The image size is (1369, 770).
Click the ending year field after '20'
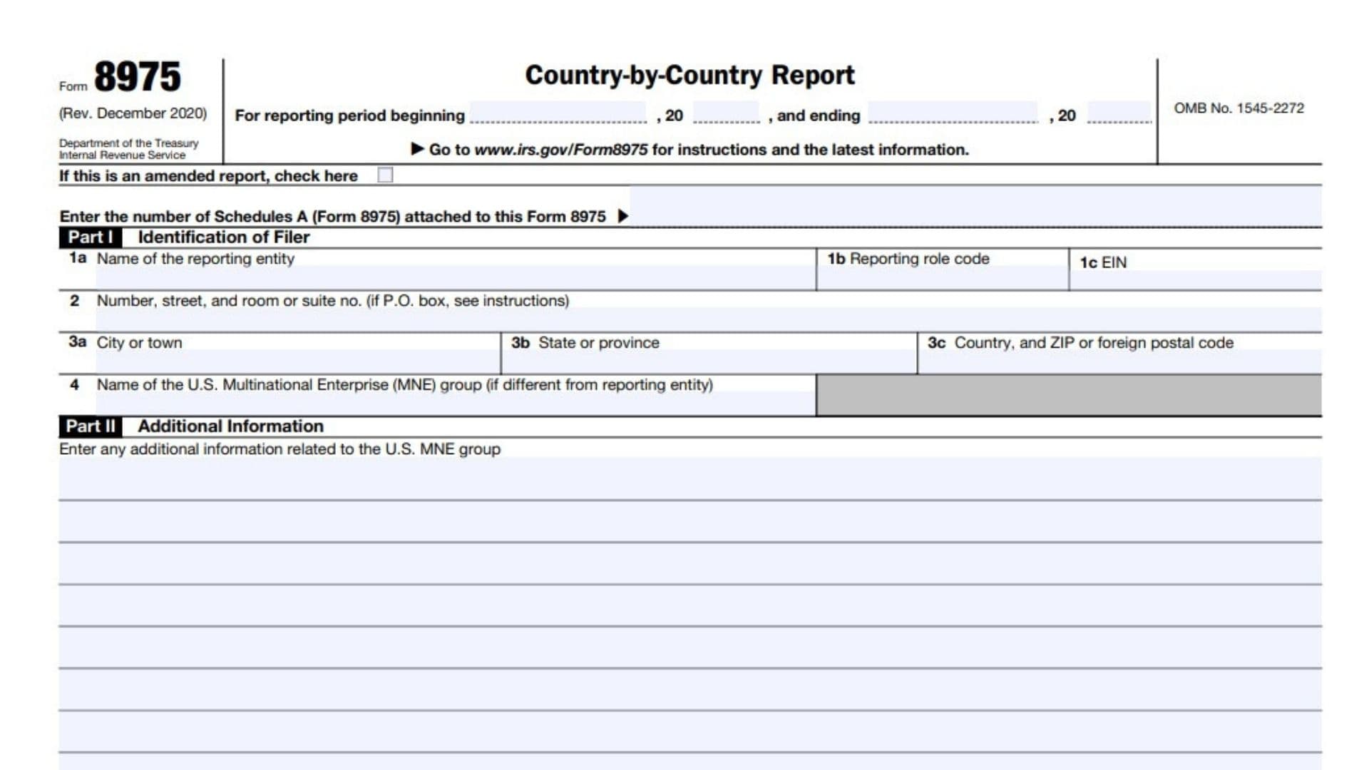(1119, 113)
